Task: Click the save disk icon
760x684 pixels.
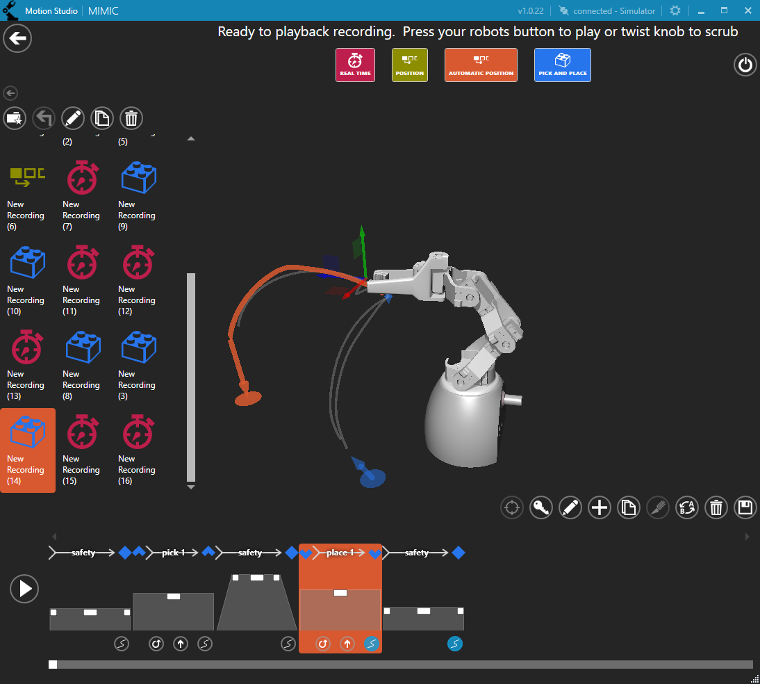Action: click(745, 507)
